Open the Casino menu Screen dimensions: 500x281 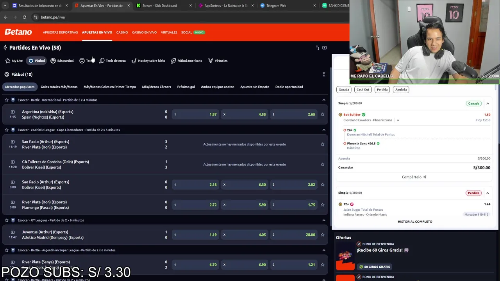tap(122, 32)
